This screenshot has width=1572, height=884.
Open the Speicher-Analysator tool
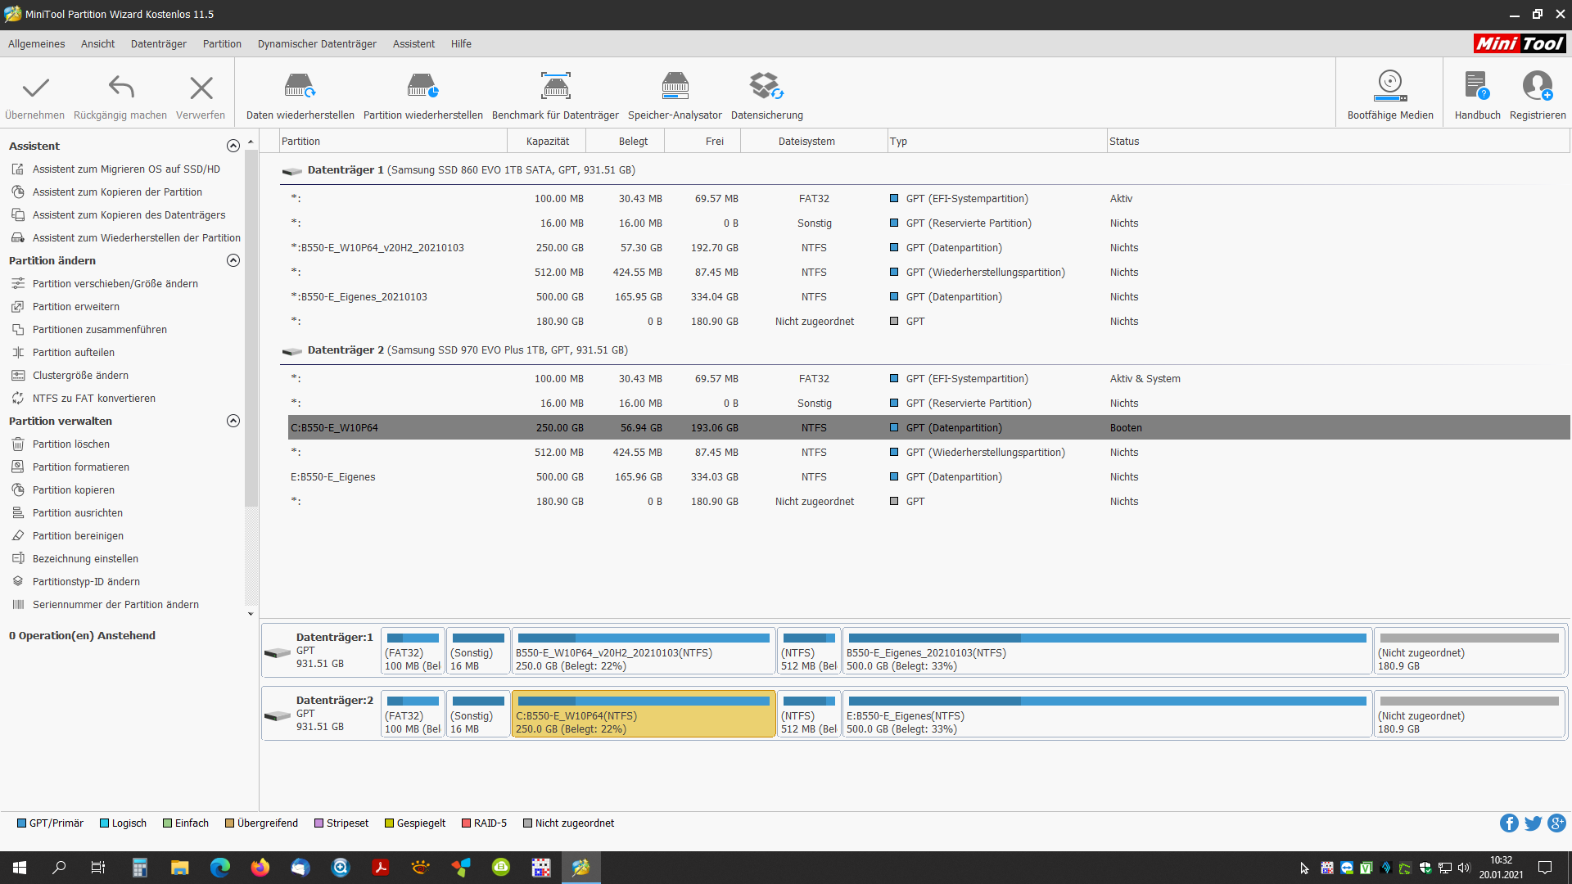675,86
